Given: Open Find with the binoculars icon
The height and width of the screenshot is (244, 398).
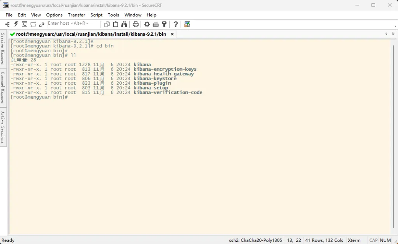Looking at the screenshot, I should 124,24.
